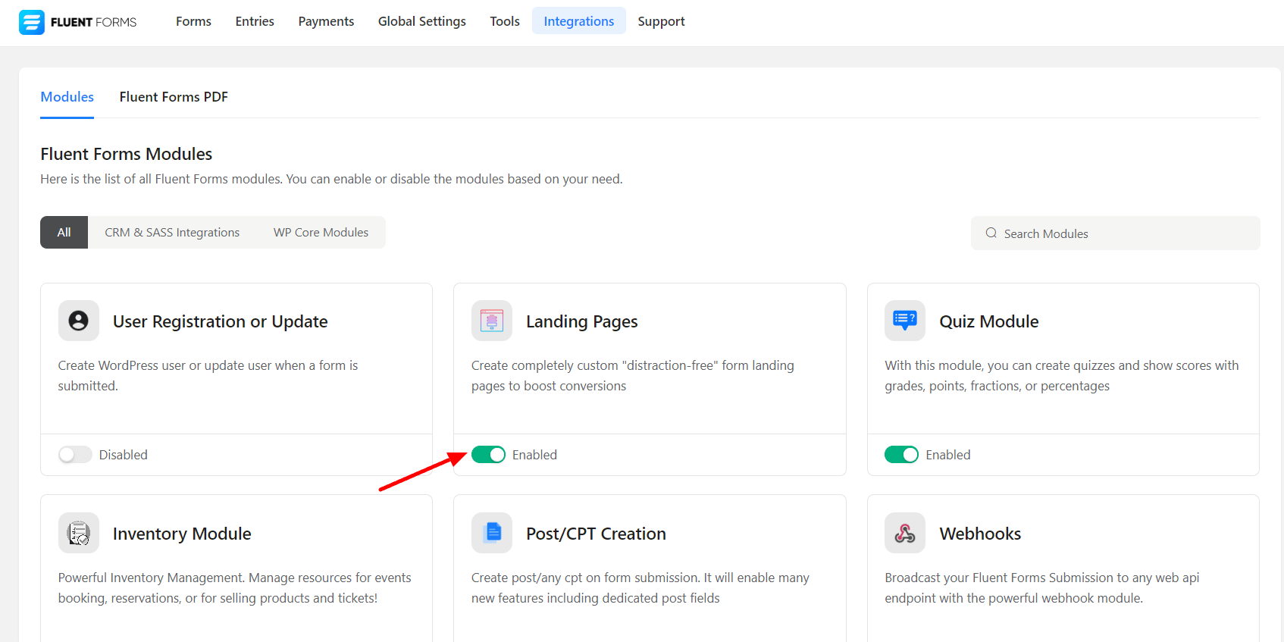
Task: Click the Webhooks module icon
Action: tap(905, 533)
